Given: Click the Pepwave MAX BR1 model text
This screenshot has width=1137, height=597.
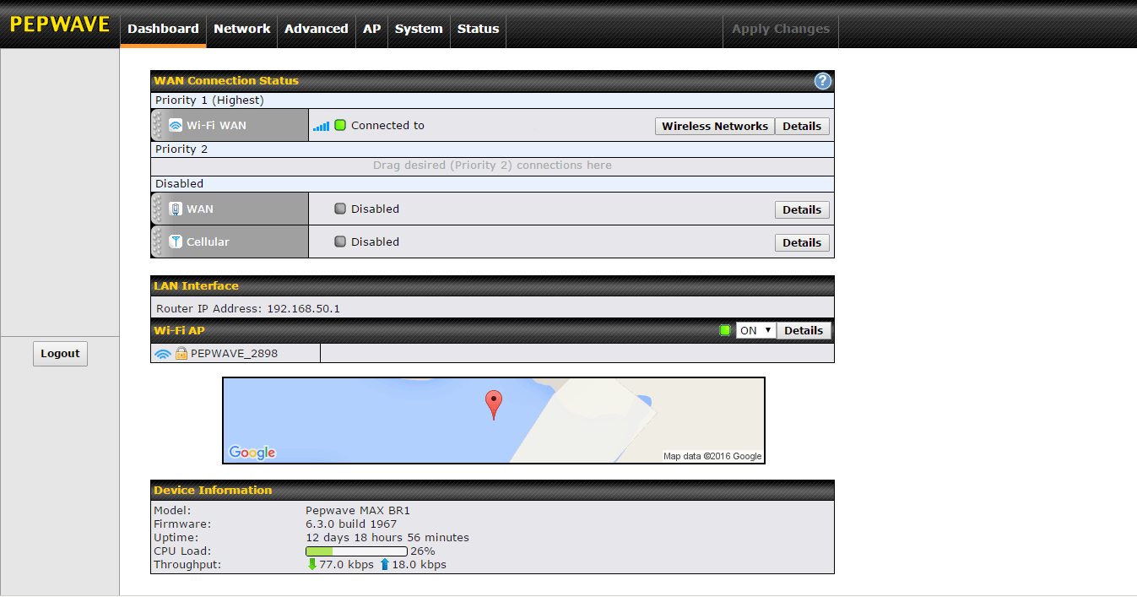Looking at the screenshot, I should tap(358, 511).
